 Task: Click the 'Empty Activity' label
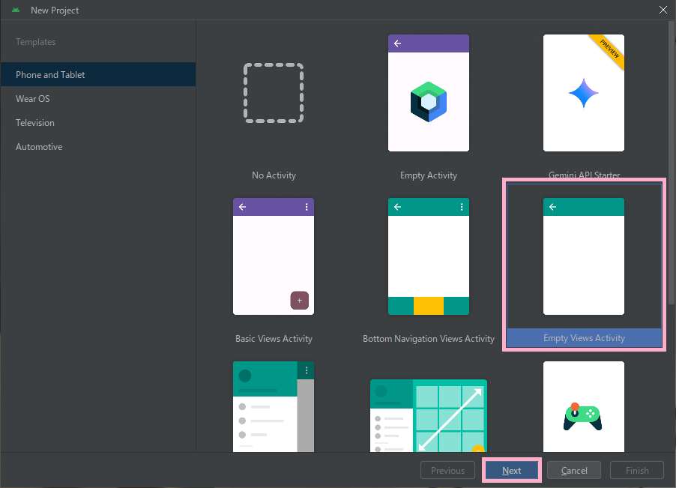(429, 175)
